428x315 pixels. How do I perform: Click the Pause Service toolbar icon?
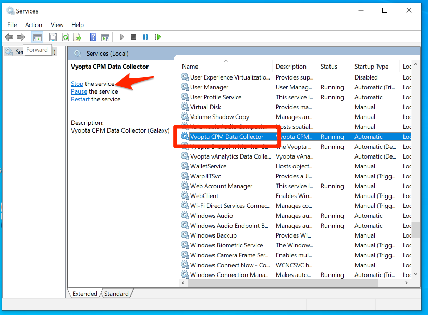[145, 37]
